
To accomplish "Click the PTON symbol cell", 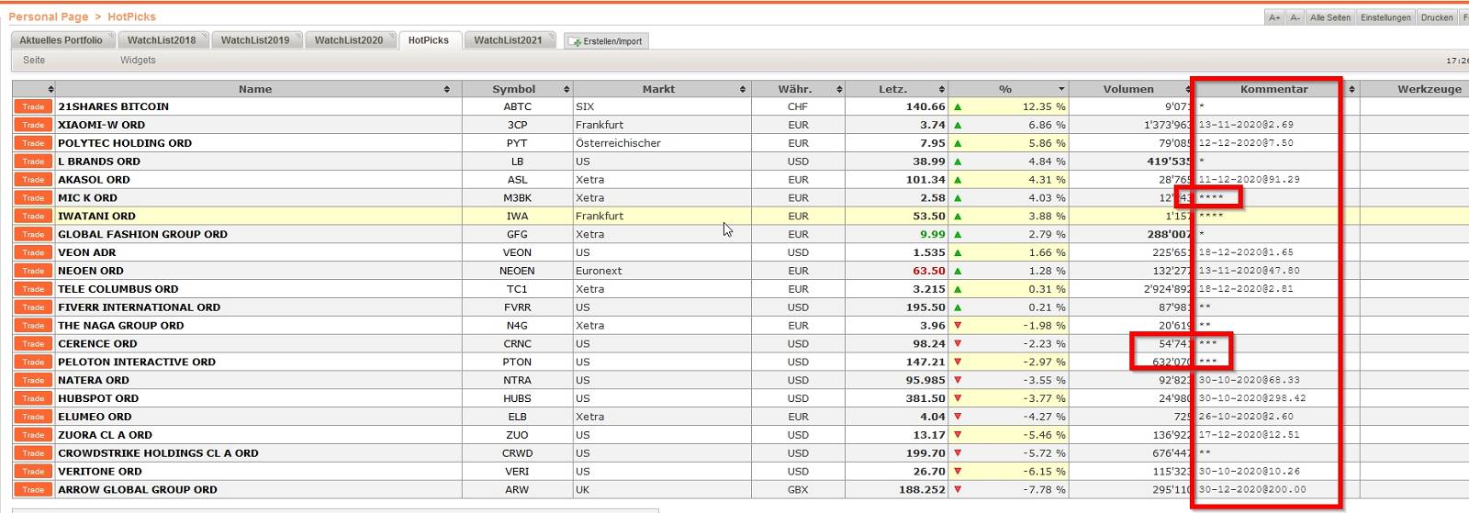I will pos(517,362).
